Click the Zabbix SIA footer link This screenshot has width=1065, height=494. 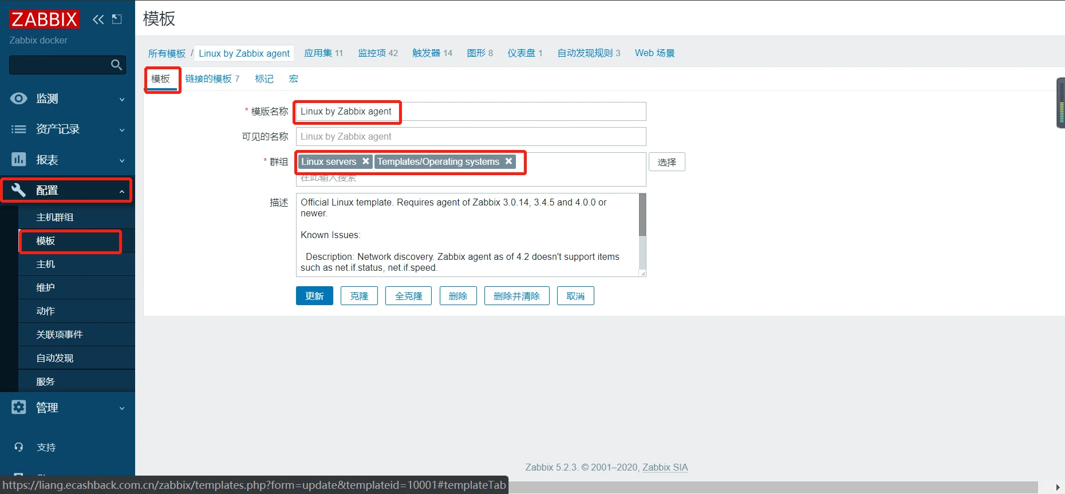coord(665,467)
